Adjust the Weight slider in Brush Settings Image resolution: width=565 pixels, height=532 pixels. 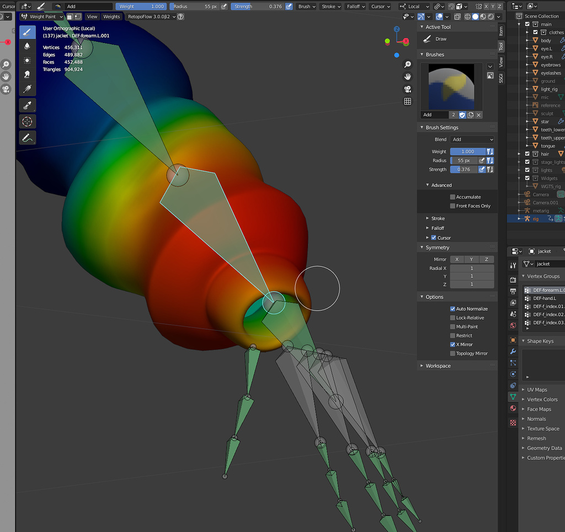468,152
